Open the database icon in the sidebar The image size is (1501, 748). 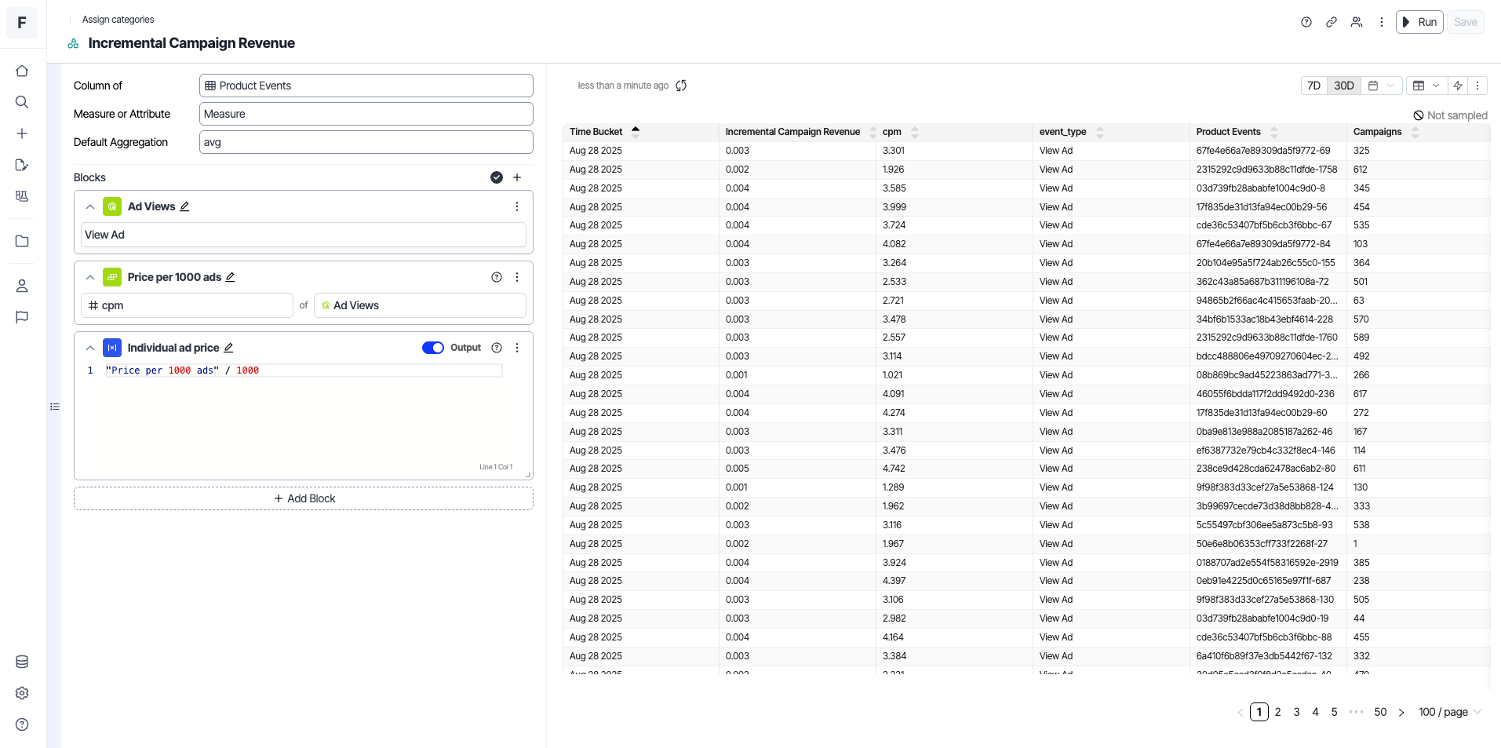pyautogui.click(x=22, y=662)
